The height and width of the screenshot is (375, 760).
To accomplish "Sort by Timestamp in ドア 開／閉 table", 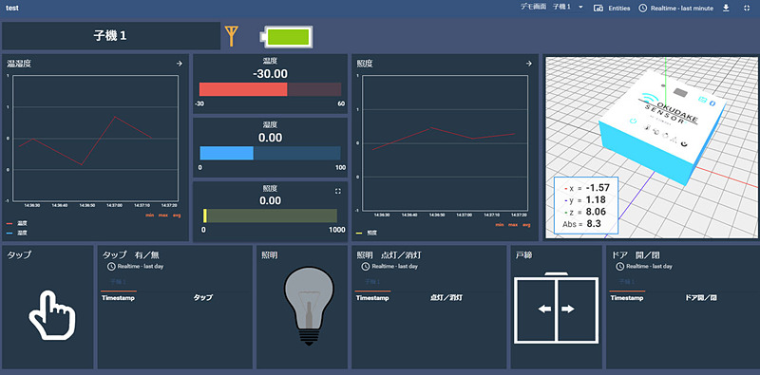I will pos(627,298).
